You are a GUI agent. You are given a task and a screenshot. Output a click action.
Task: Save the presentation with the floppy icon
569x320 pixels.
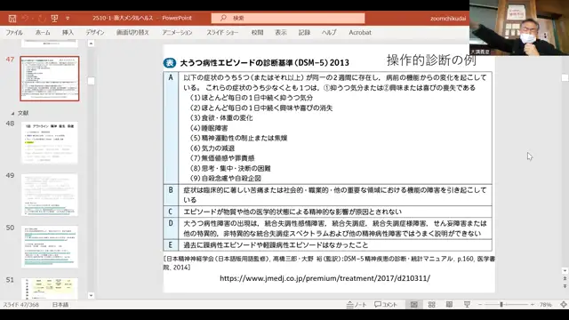12,18
